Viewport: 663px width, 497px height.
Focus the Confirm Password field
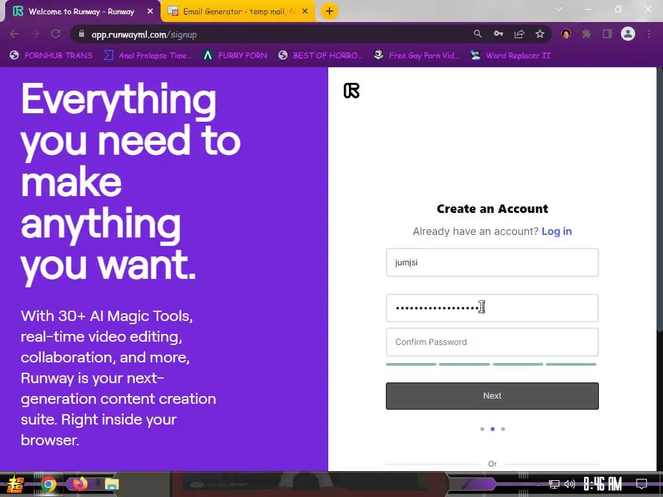pos(492,342)
